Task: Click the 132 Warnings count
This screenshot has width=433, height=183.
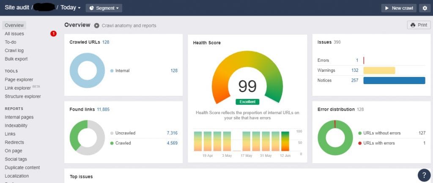Action: (x=355, y=71)
